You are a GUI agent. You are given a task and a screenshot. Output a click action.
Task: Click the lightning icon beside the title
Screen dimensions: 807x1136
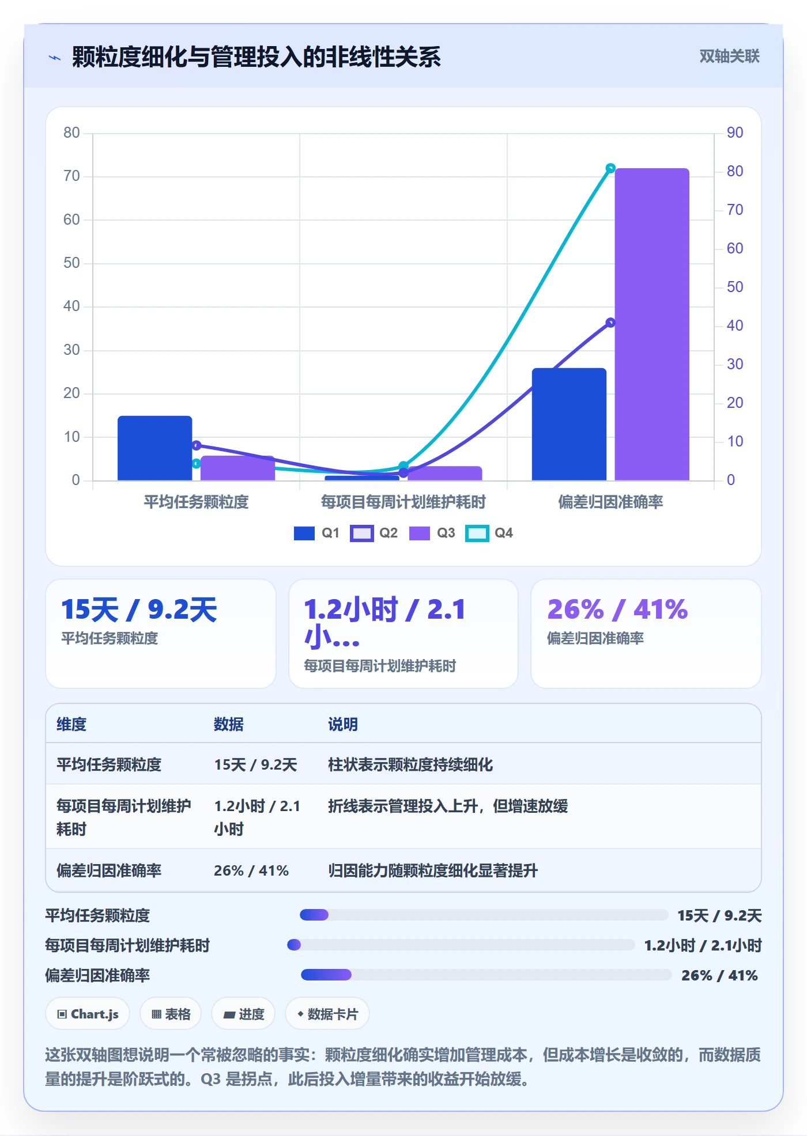click(x=55, y=58)
